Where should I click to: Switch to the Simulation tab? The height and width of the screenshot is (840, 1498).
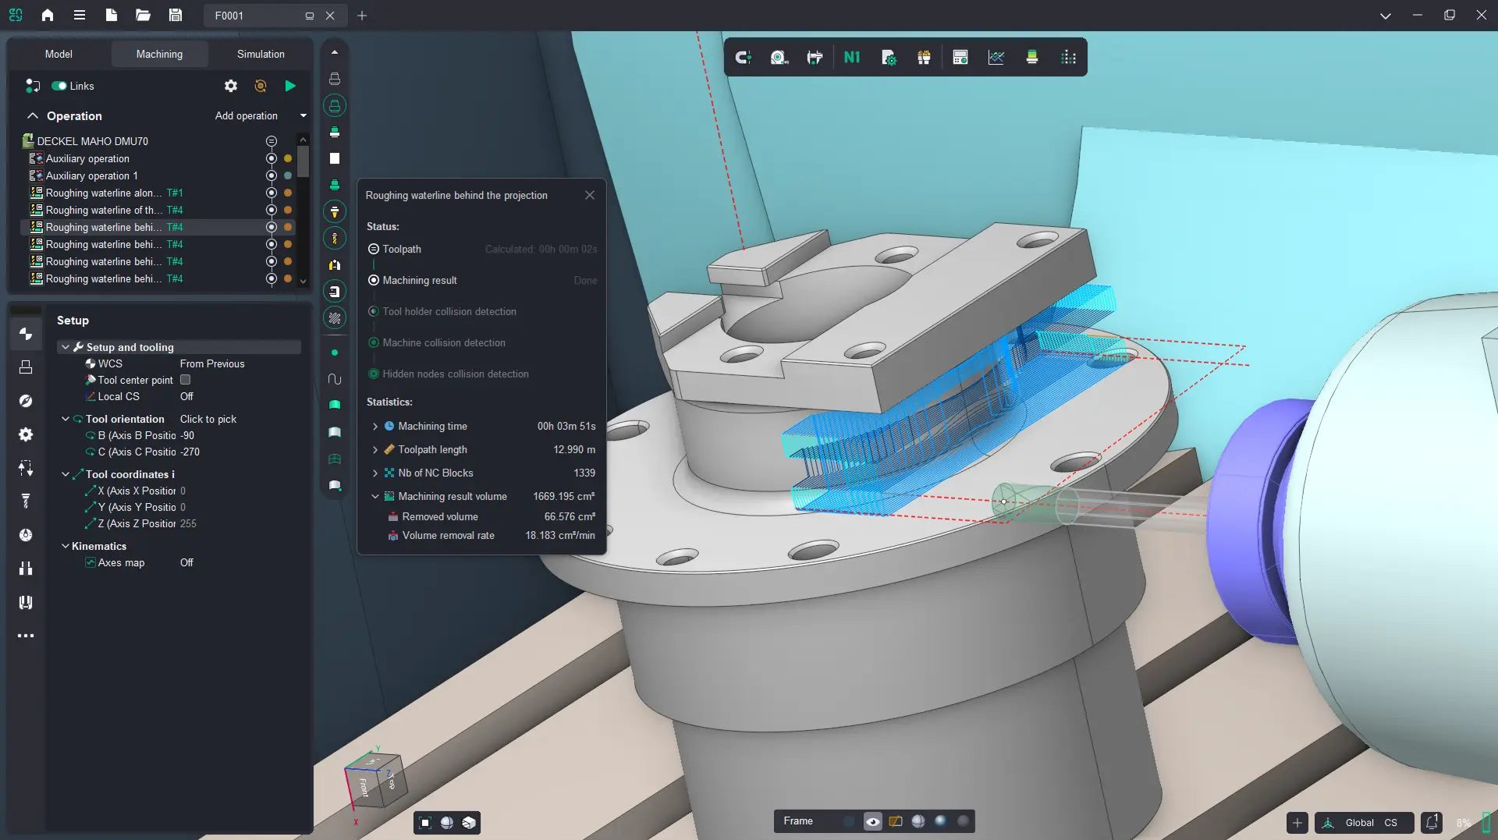click(261, 54)
